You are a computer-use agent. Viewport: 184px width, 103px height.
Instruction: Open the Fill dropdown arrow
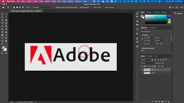[166, 66]
